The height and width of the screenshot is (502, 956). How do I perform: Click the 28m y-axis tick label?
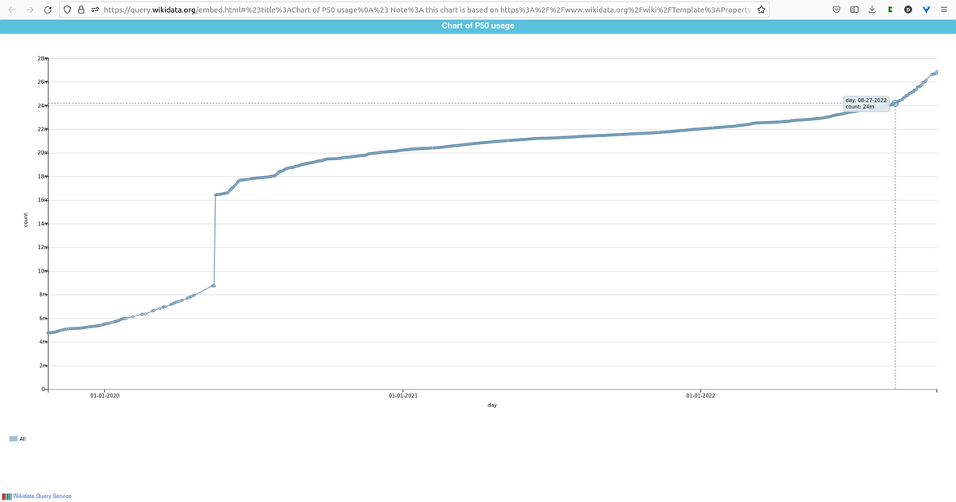point(42,59)
